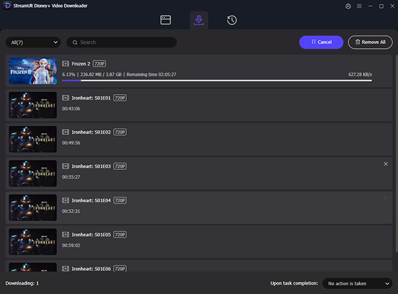Open the download history tab
Viewport: 398px width, 294px height.
231,20
